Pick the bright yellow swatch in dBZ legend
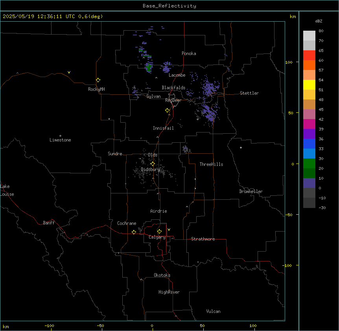This screenshot has width=339, height=331. [309, 85]
